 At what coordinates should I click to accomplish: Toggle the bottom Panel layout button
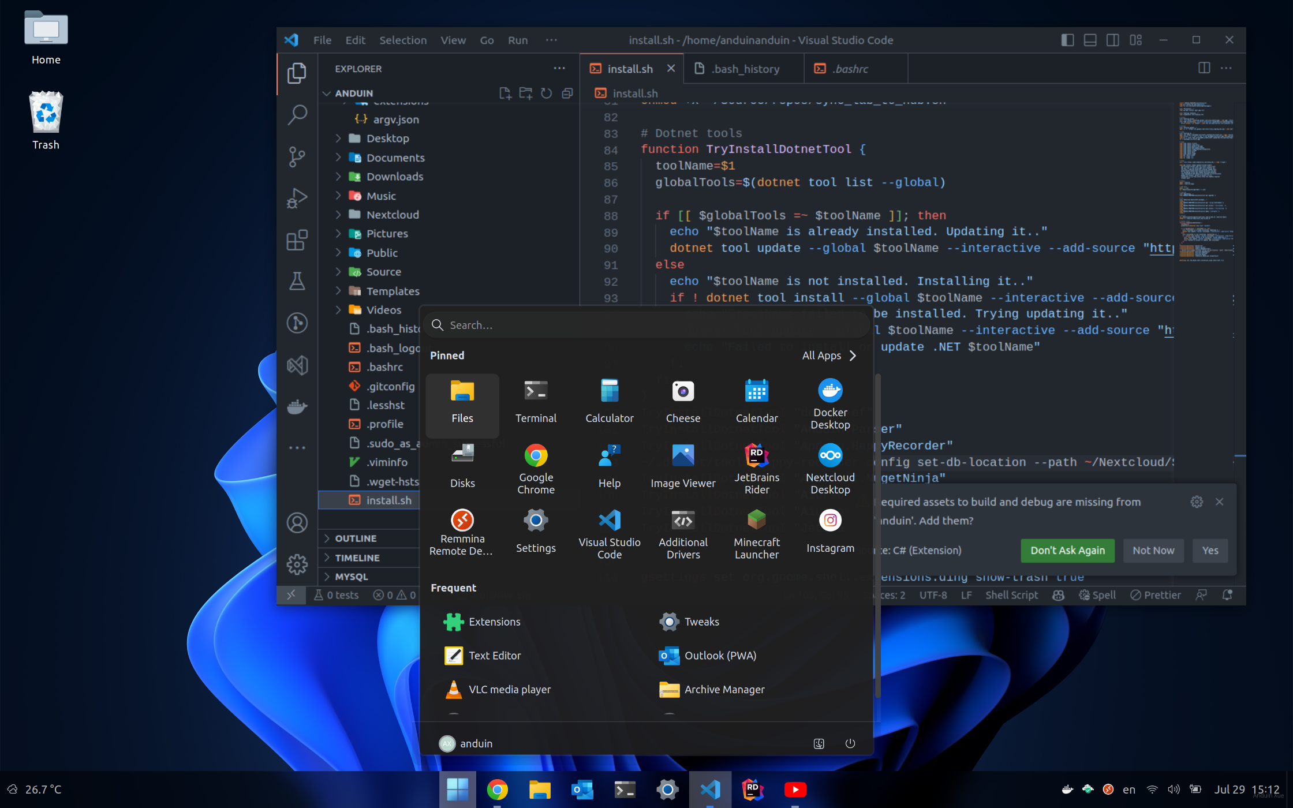click(x=1090, y=40)
